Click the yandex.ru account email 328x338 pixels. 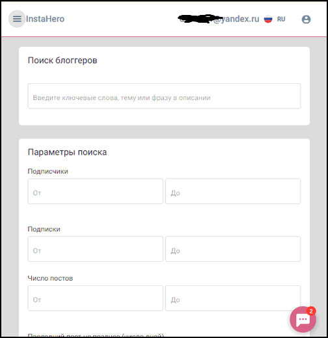(x=219, y=19)
